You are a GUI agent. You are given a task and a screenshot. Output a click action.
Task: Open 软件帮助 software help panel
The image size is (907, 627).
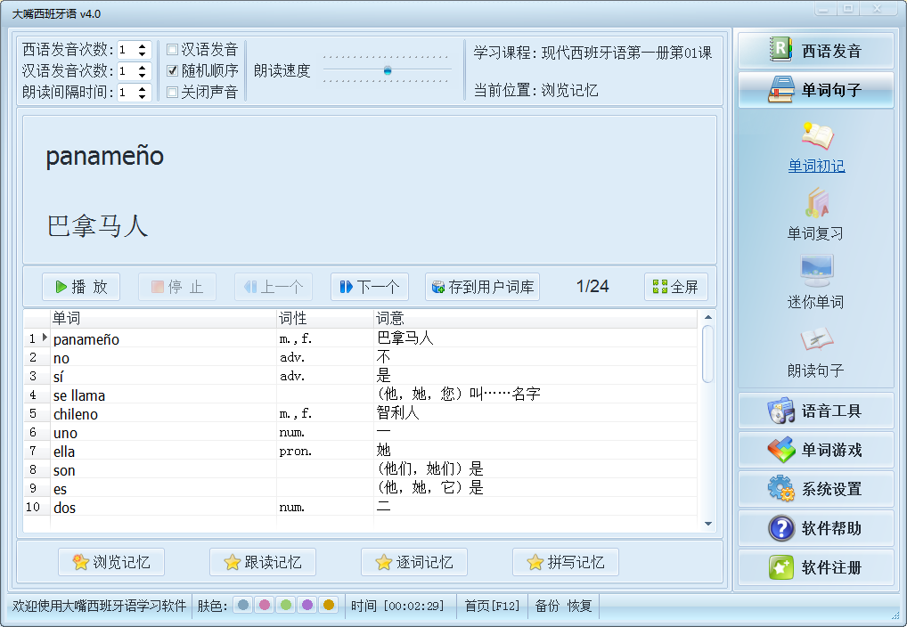tap(815, 528)
